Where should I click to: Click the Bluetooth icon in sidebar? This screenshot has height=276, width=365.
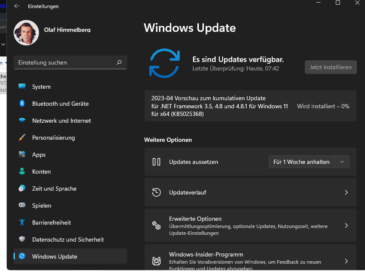point(22,103)
